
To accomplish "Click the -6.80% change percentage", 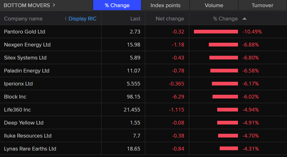I will (x=251, y=58).
